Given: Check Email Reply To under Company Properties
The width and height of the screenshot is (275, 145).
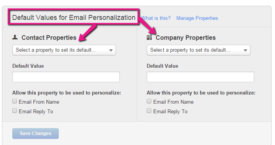Looking at the screenshot, I should click(x=149, y=111).
